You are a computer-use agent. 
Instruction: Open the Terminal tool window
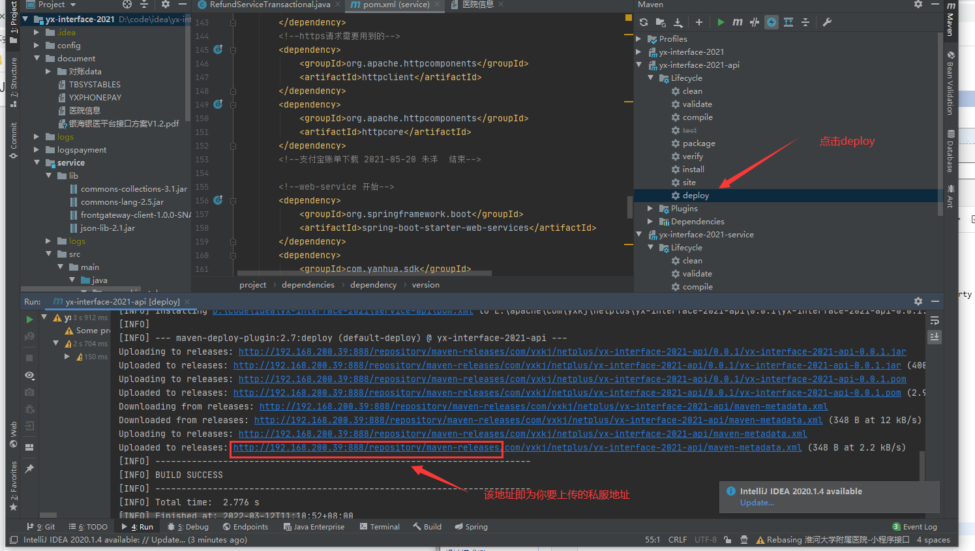(380, 527)
